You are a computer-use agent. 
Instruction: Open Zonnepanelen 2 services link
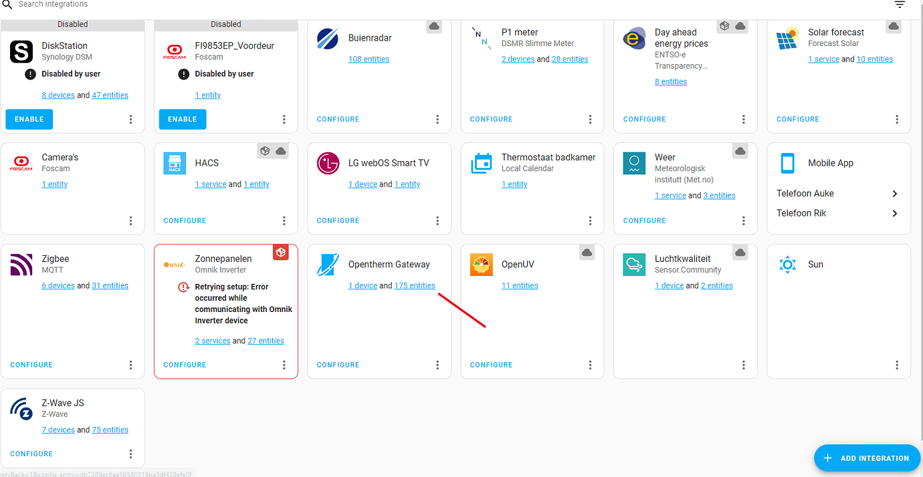pos(213,341)
